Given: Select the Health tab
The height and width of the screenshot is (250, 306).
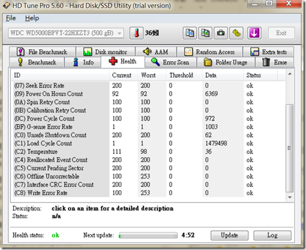Looking at the screenshot, I should pyautogui.click(x=123, y=62).
